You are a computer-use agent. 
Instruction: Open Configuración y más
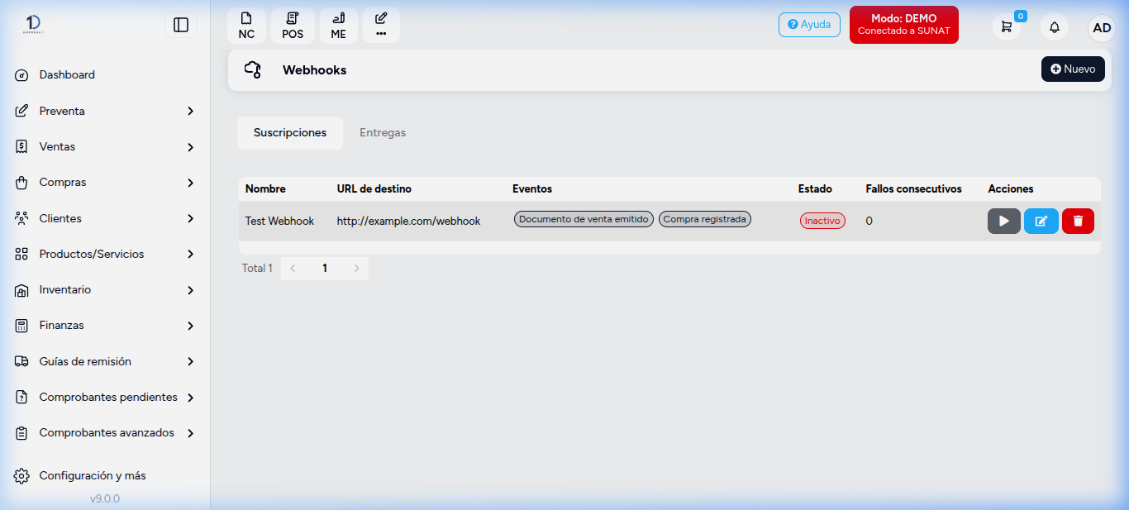(93, 476)
